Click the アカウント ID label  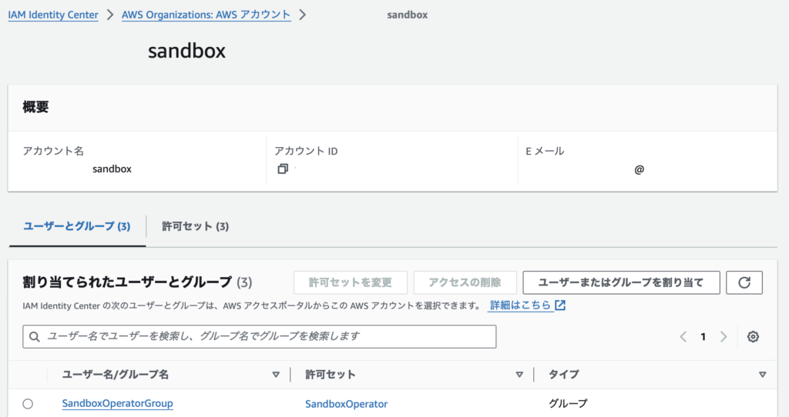tap(306, 151)
